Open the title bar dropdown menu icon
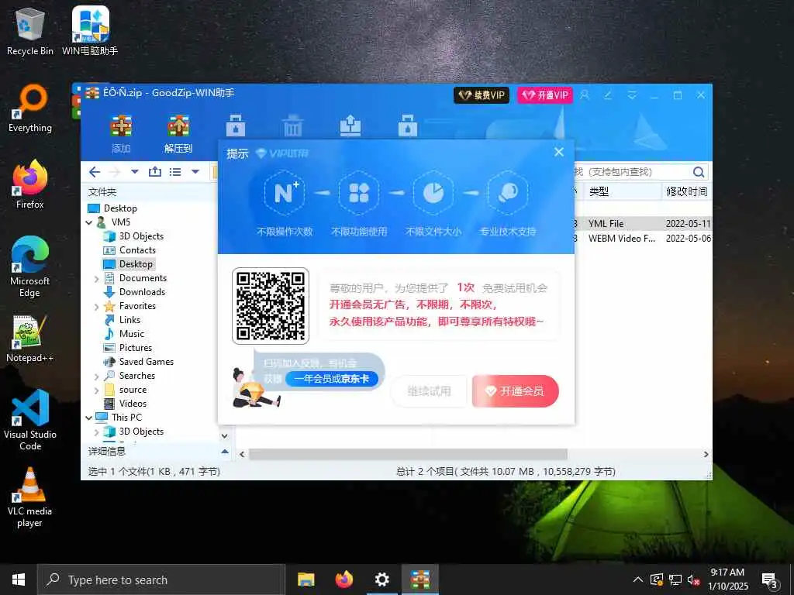 coord(631,95)
